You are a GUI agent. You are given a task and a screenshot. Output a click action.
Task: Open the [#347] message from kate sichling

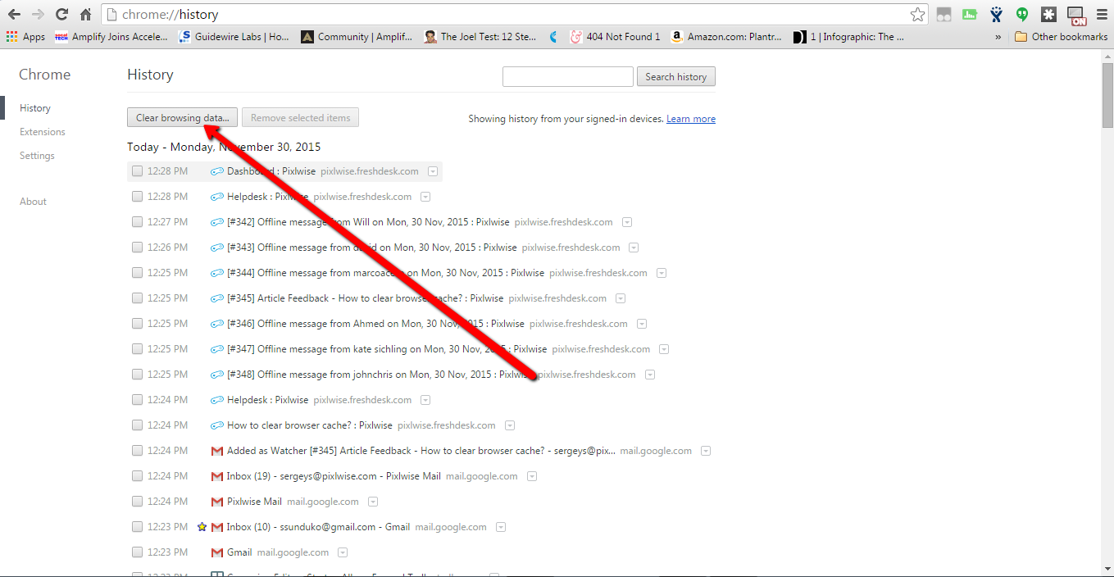(x=387, y=349)
